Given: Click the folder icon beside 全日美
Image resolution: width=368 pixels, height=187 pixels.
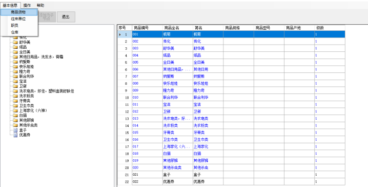Looking at the screenshot, I should pos(15,52).
